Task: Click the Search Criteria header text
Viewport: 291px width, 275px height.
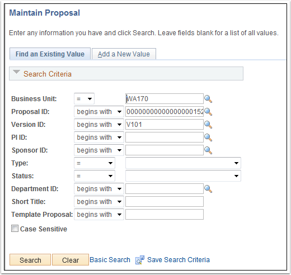Action: (48, 74)
